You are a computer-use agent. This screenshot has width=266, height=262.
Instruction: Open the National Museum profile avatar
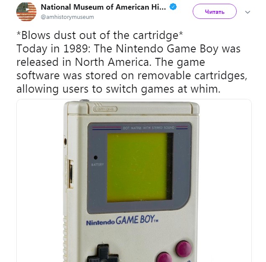point(26,12)
